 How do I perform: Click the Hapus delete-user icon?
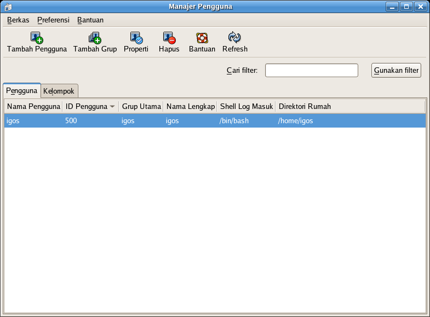(x=169, y=38)
